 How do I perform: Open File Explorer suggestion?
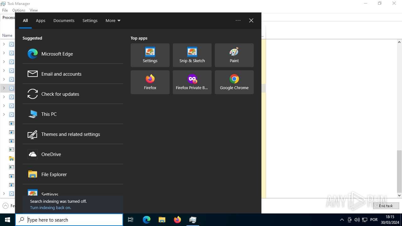pyautogui.click(x=73, y=174)
